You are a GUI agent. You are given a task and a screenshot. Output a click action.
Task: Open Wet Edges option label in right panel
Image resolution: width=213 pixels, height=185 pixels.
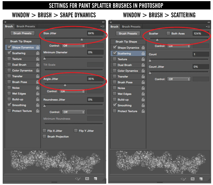point(125,94)
